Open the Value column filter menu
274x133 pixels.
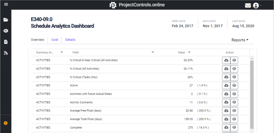(189, 53)
